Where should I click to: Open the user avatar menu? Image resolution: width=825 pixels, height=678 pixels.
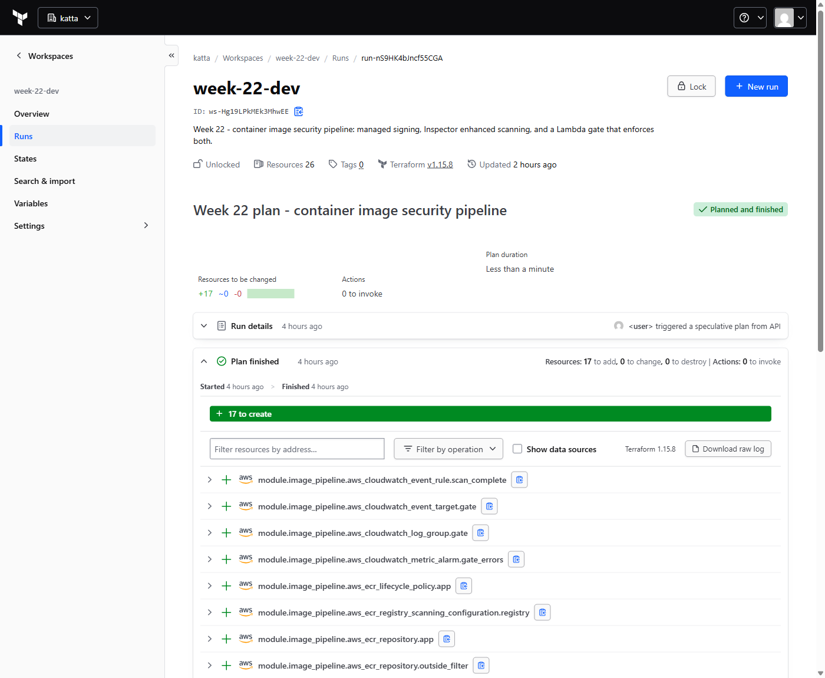pos(790,18)
